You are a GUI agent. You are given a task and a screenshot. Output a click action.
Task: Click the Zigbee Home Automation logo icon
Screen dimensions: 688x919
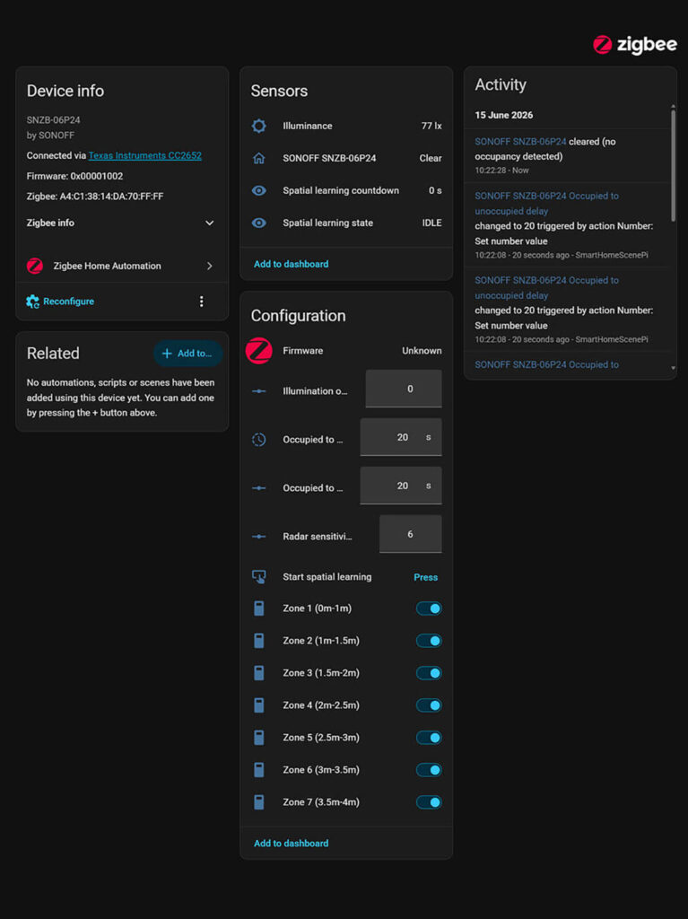pyautogui.click(x=35, y=266)
